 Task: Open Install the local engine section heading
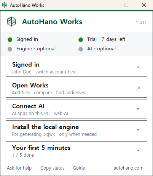[45, 127]
